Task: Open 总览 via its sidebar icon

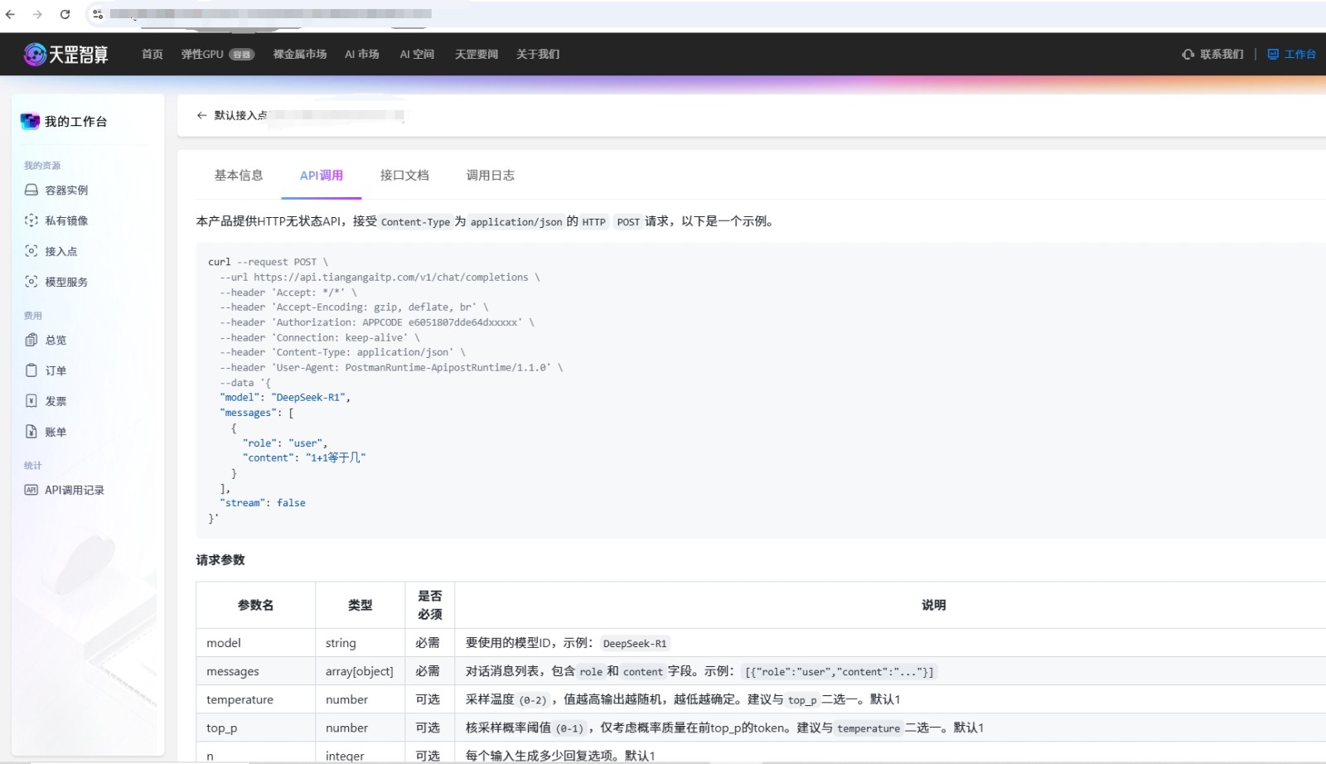Action: 31,340
